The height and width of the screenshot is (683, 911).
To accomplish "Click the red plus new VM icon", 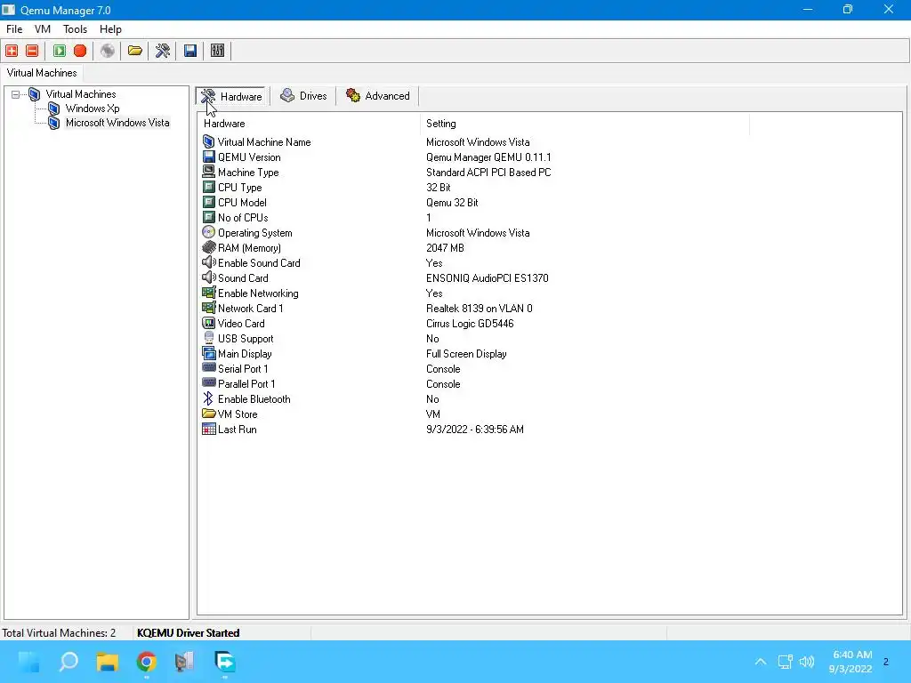I will coord(12,51).
